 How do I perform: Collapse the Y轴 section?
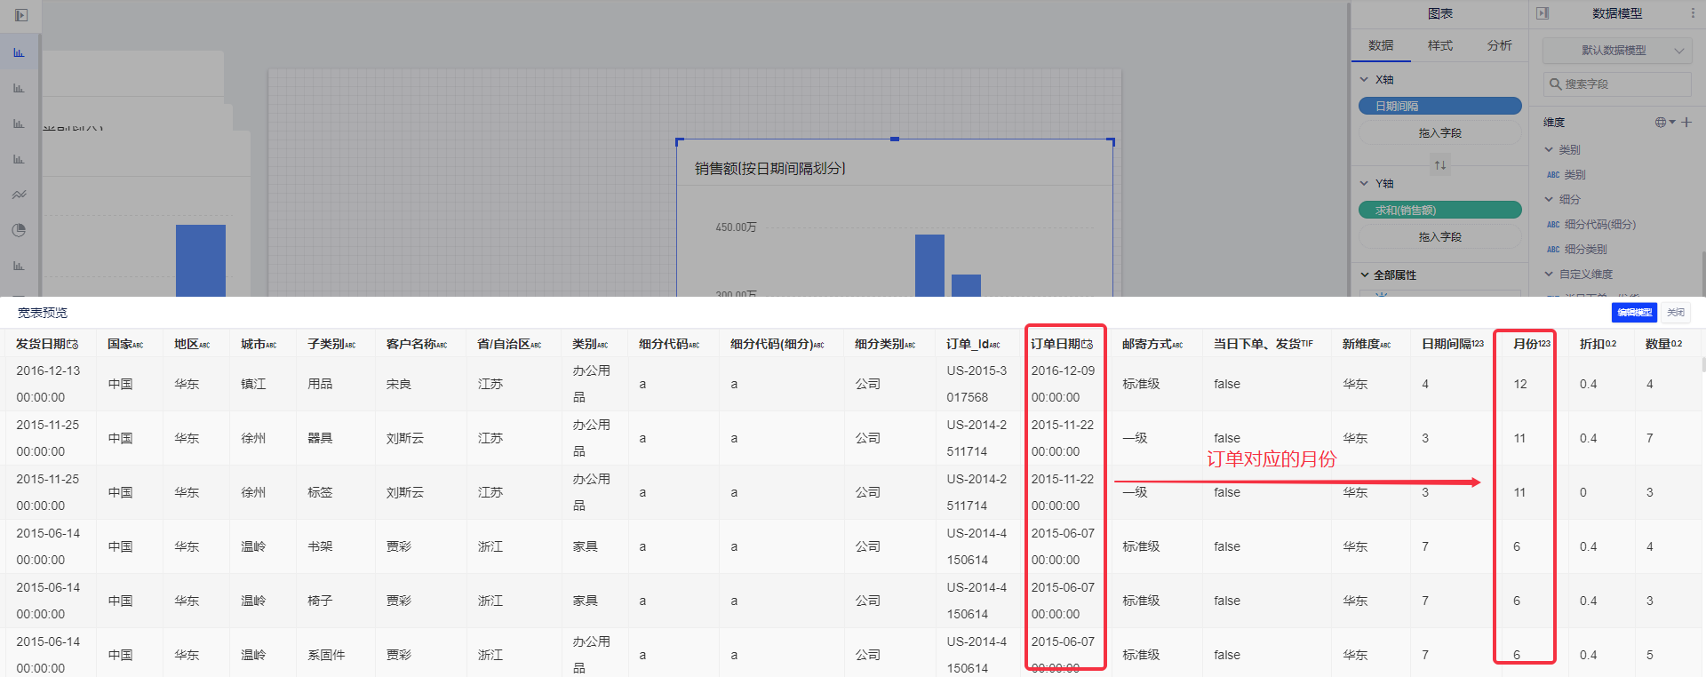click(x=1364, y=184)
